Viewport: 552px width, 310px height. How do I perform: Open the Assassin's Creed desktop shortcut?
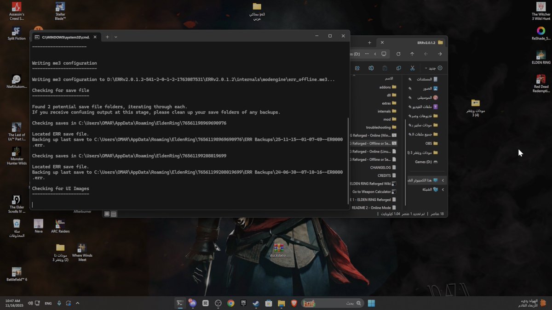pos(17,11)
